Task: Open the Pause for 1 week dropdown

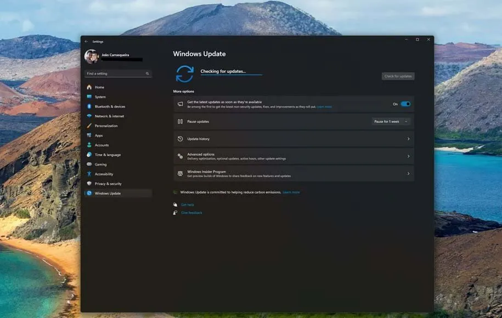Action: (391, 121)
